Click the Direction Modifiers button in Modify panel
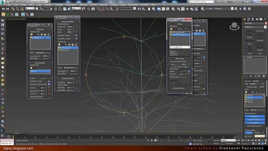Viewport: 268px width, 151px height. click(255, 120)
